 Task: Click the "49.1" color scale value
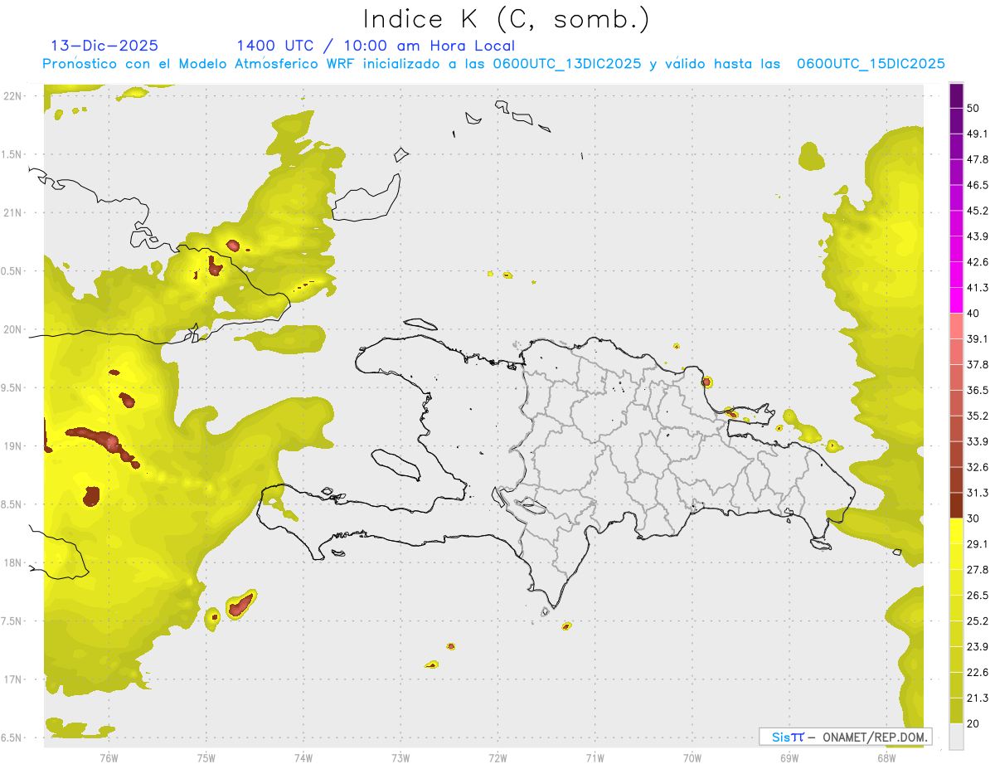(977, 134)
